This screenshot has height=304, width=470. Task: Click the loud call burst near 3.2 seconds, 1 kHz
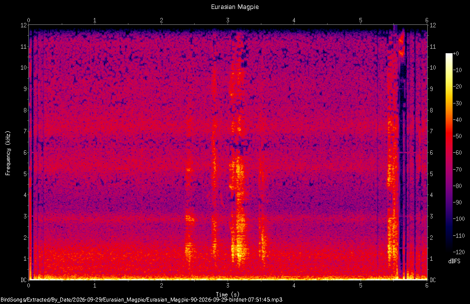(x=239, y=250)
